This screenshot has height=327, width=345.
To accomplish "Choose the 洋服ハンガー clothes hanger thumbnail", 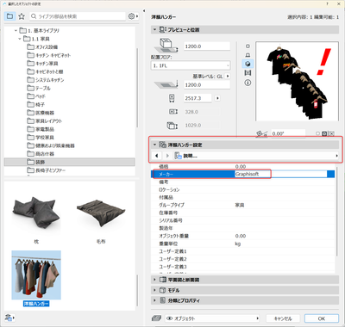I will coord(36,275).
